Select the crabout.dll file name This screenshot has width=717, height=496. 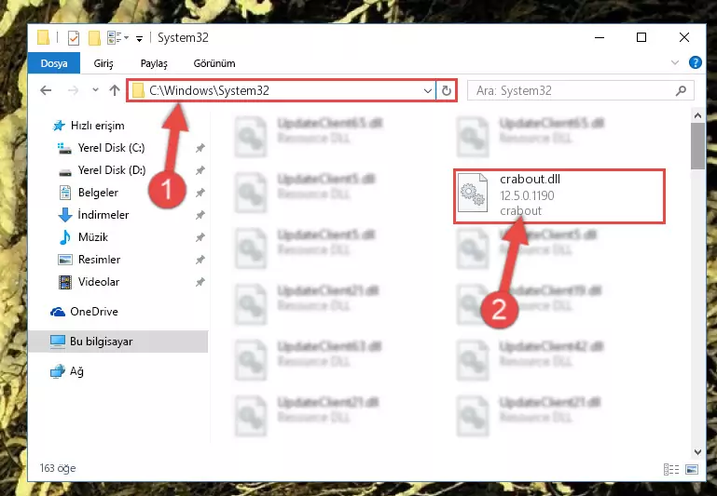coord(530,179)
